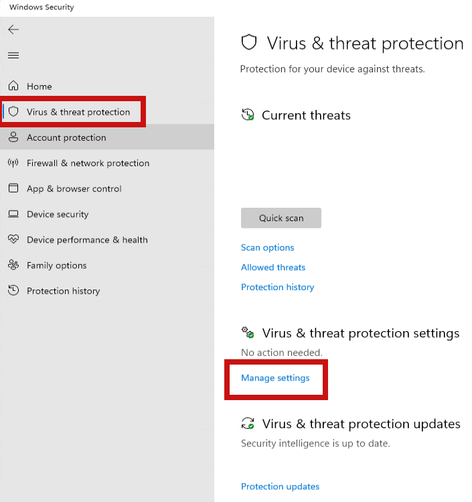Click the App & browser control window icon
Image resolution: width=472 pixels, height=502 pixels.
[x=13, y=188]
